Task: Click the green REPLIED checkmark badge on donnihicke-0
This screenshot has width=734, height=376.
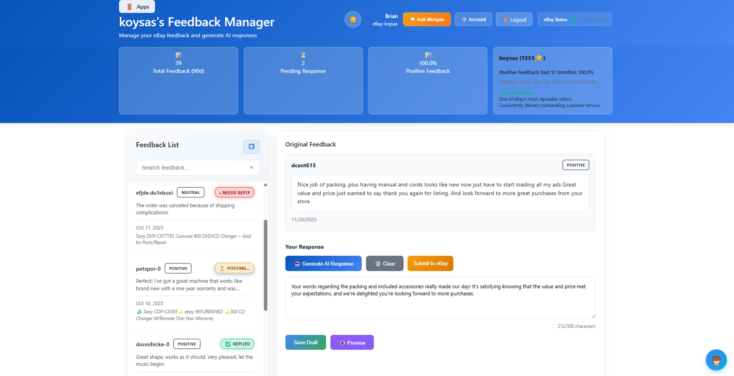Action: coord(237,344)
